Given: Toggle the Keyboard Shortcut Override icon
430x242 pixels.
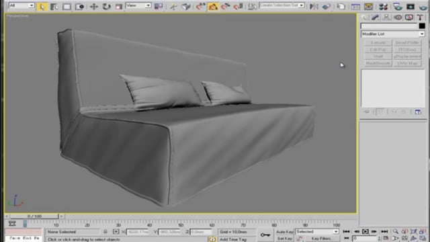Looking at the screenshot, I should pos(186,6).
